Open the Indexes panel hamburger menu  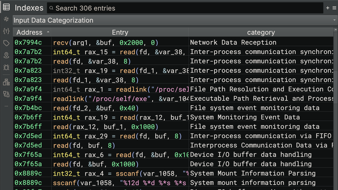click(x=334, y=8)
